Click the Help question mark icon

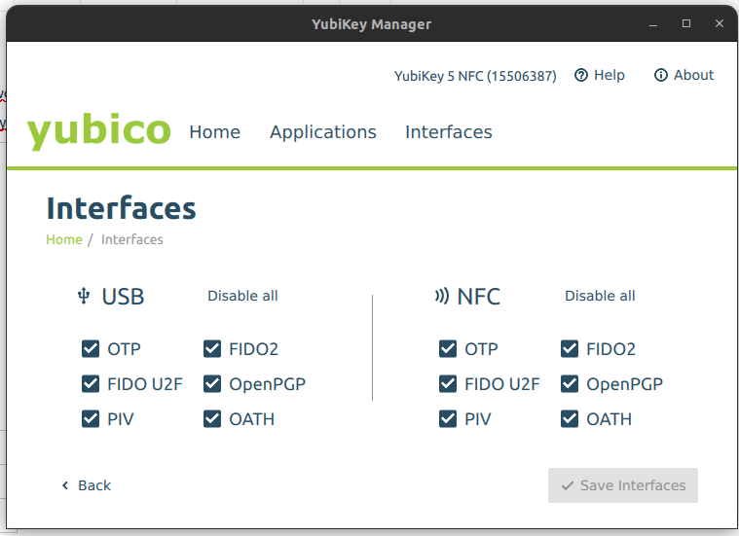pos(581,75)
